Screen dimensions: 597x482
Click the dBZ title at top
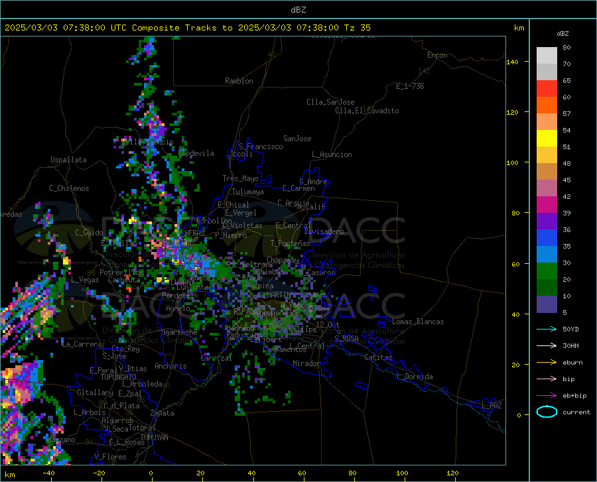298,10
